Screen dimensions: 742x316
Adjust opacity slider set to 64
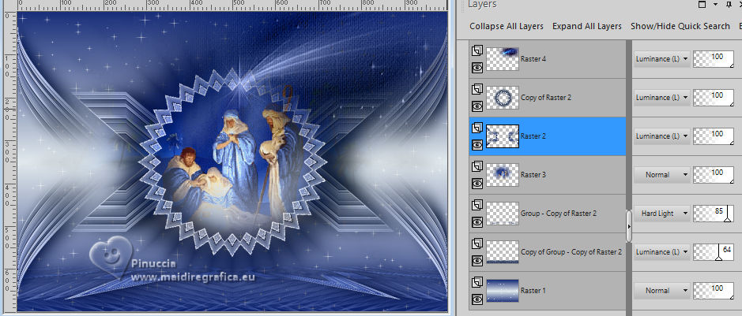(x=714, y=252)
